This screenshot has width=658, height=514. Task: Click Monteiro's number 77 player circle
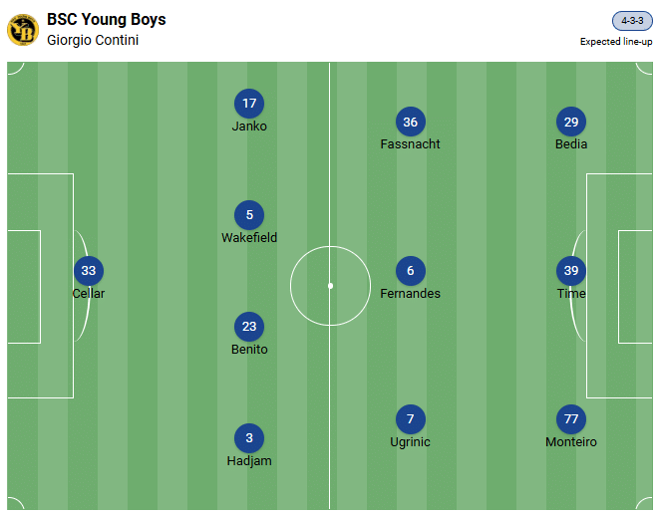(x=571, y=419)
